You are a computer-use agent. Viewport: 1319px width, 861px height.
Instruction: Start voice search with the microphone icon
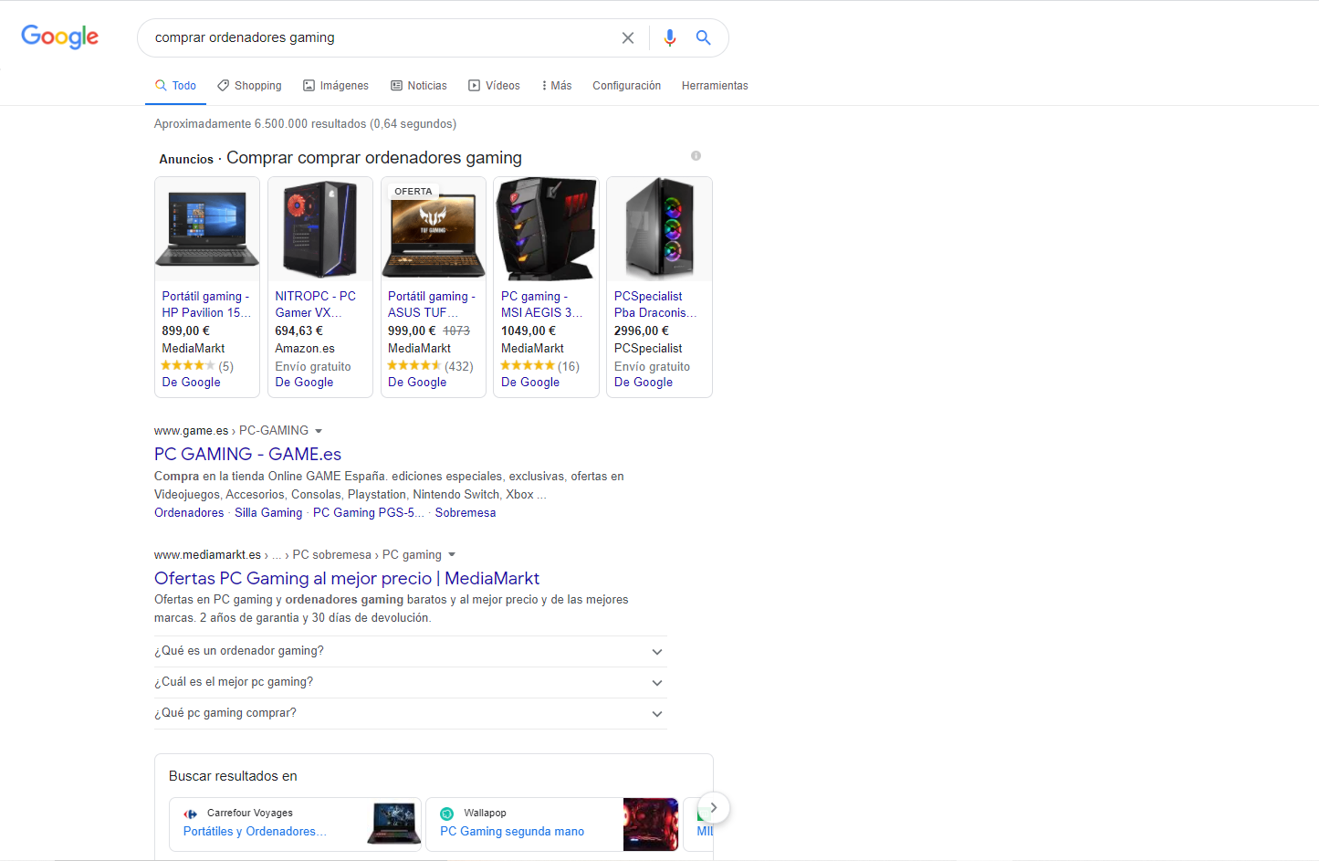tap(669, 37)
